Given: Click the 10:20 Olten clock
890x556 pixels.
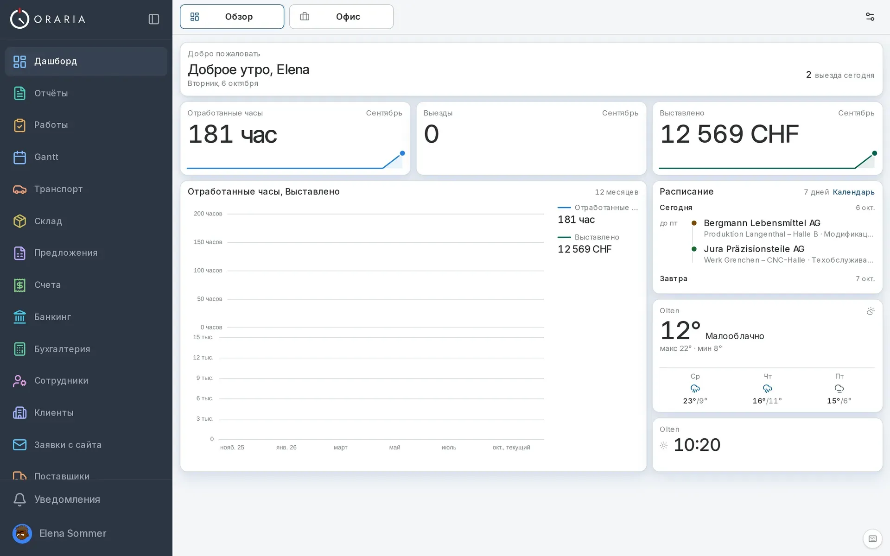Looking at the screenshot, I should coord(697,445).
